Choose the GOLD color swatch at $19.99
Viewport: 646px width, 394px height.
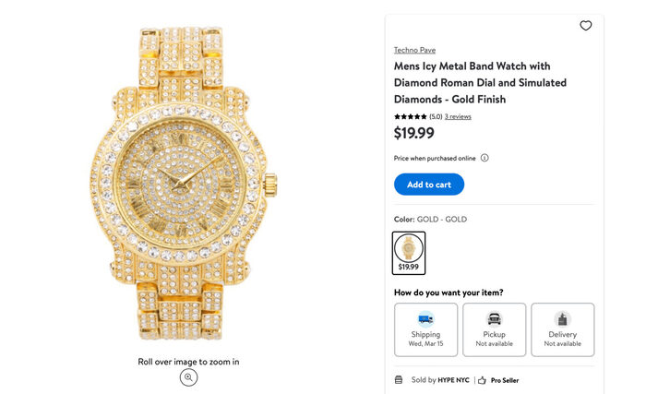point(408,252)
